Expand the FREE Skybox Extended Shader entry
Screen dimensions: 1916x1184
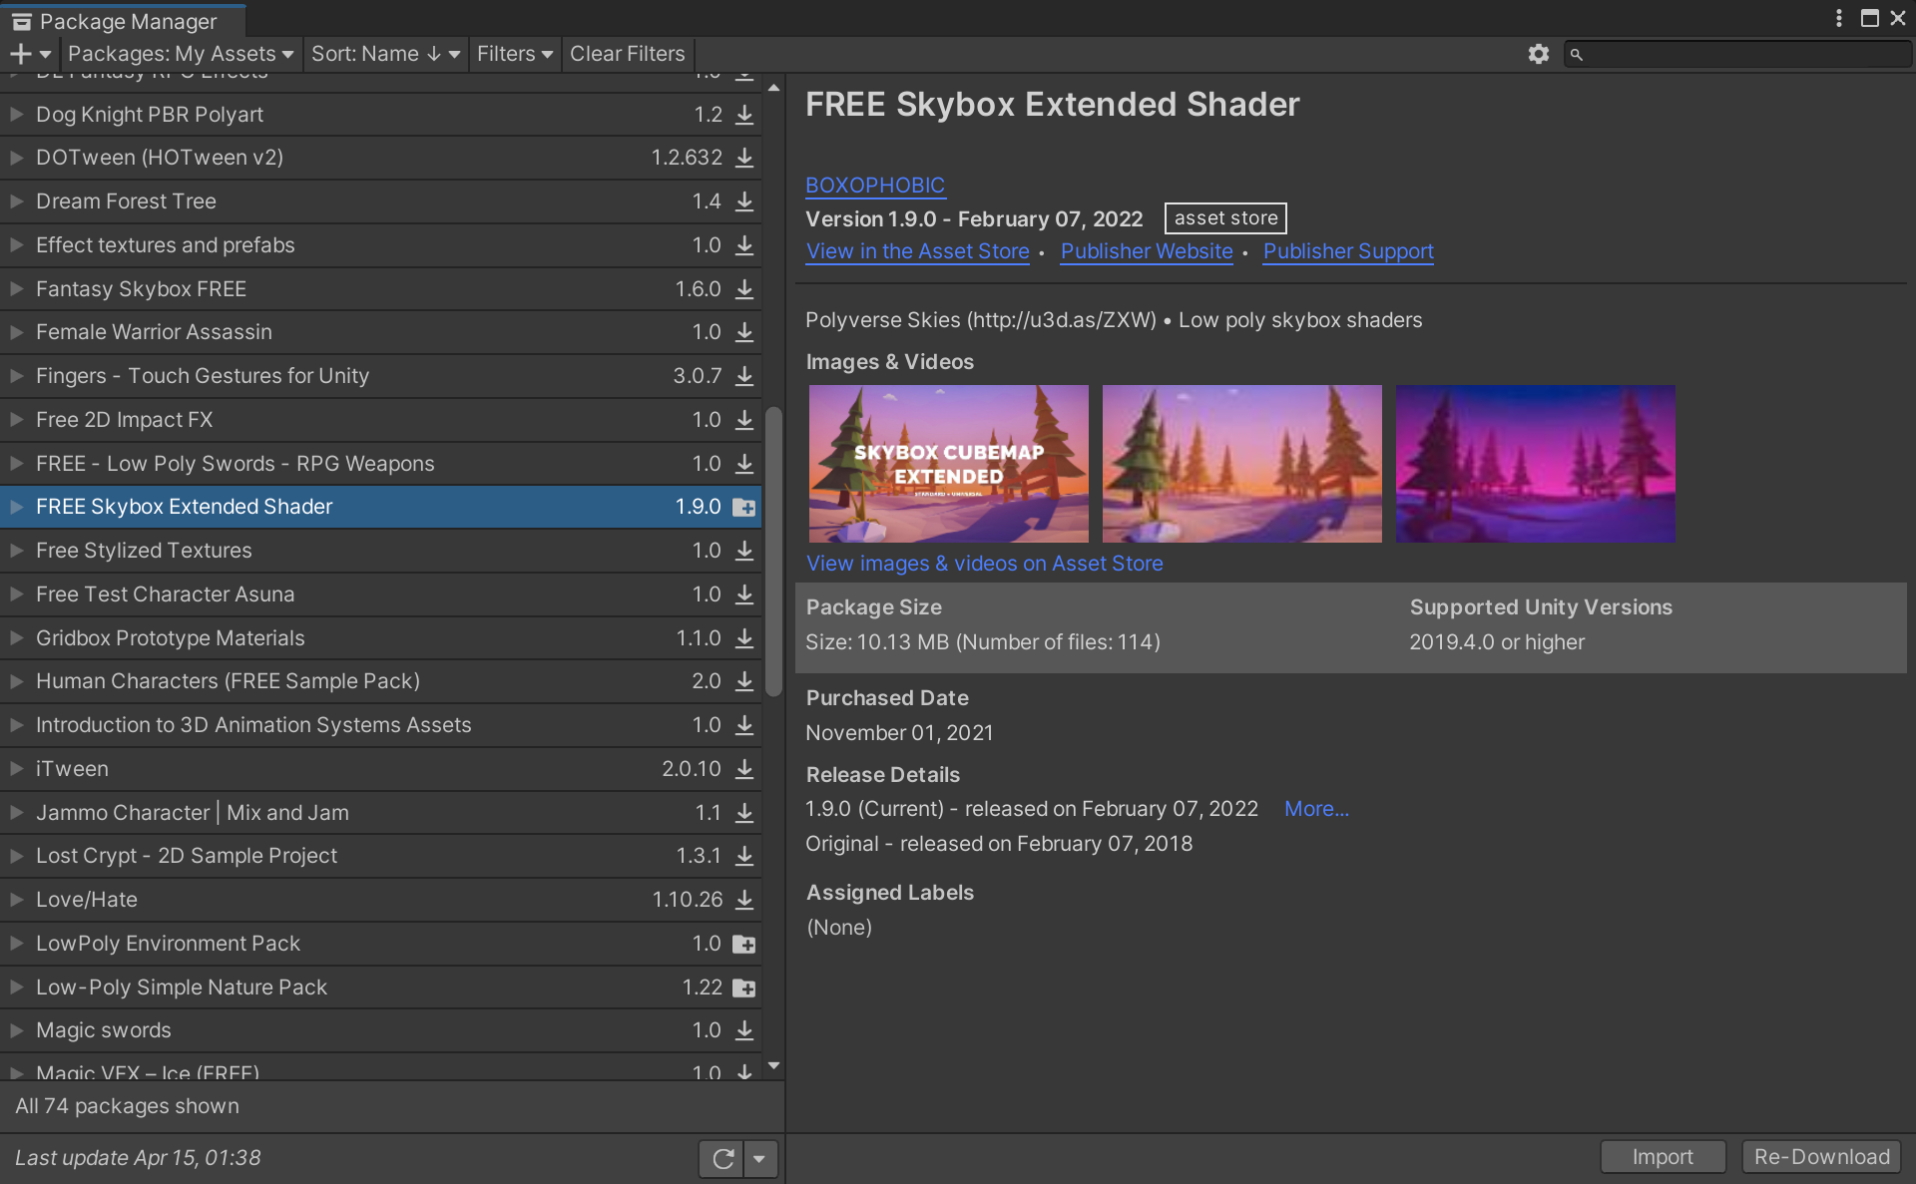point(17,507)
